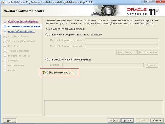
Task: Click the My Oracle Support user name field
Action: pyautogui.click(x=122, y=40)
